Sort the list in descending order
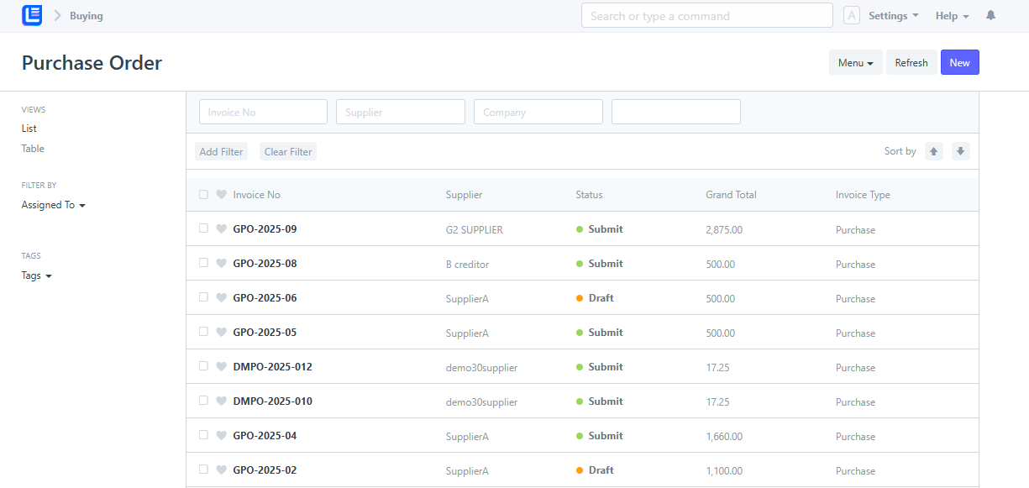This screenshot has height=488, width=1029. [961, 151]
